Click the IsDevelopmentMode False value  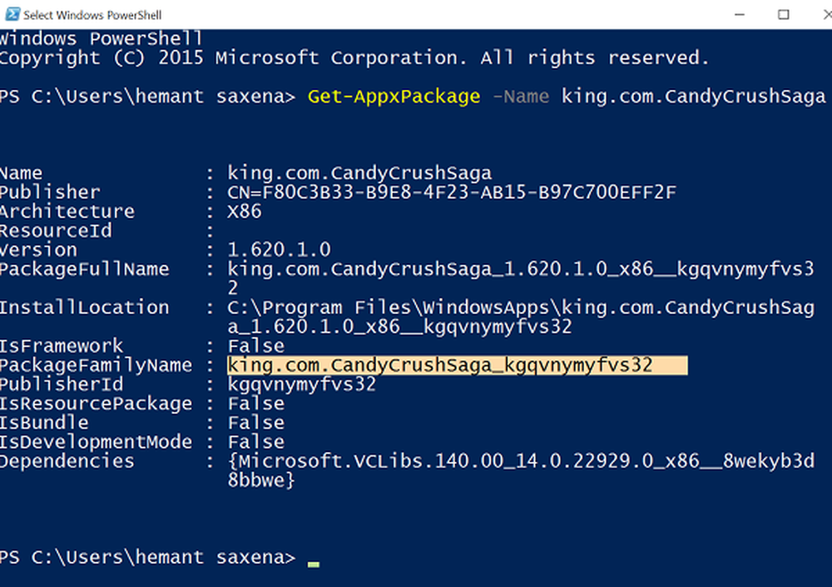coord(256,442)
